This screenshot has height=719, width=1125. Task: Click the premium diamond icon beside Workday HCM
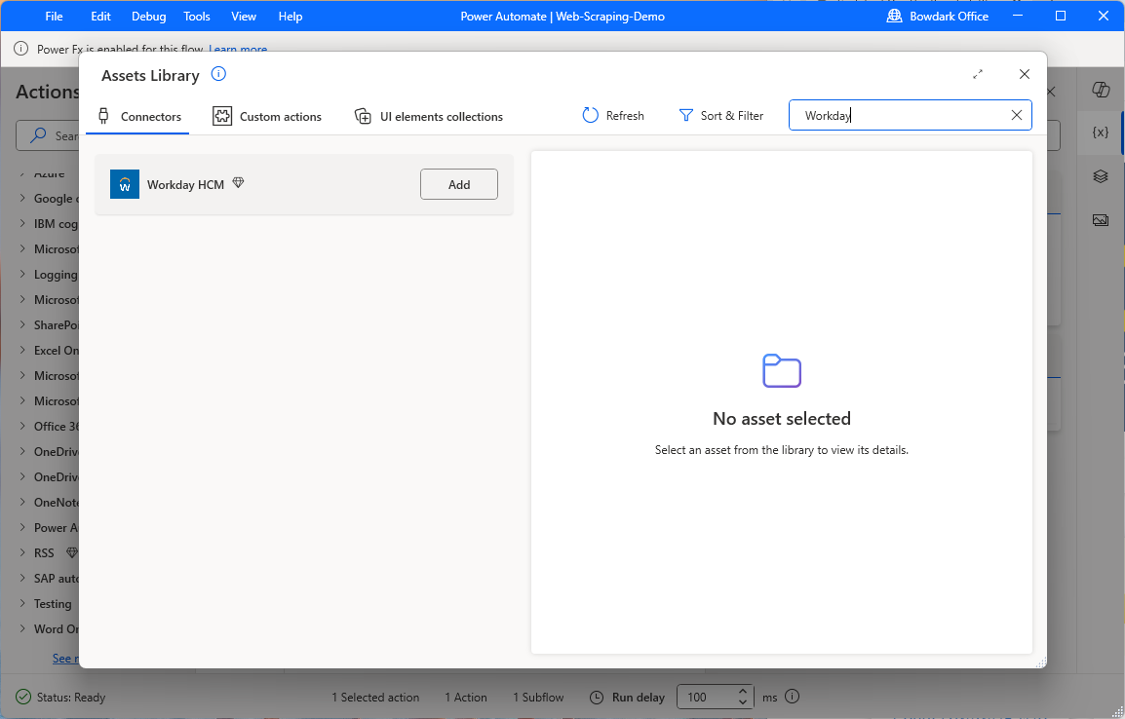tap(238, 183)
